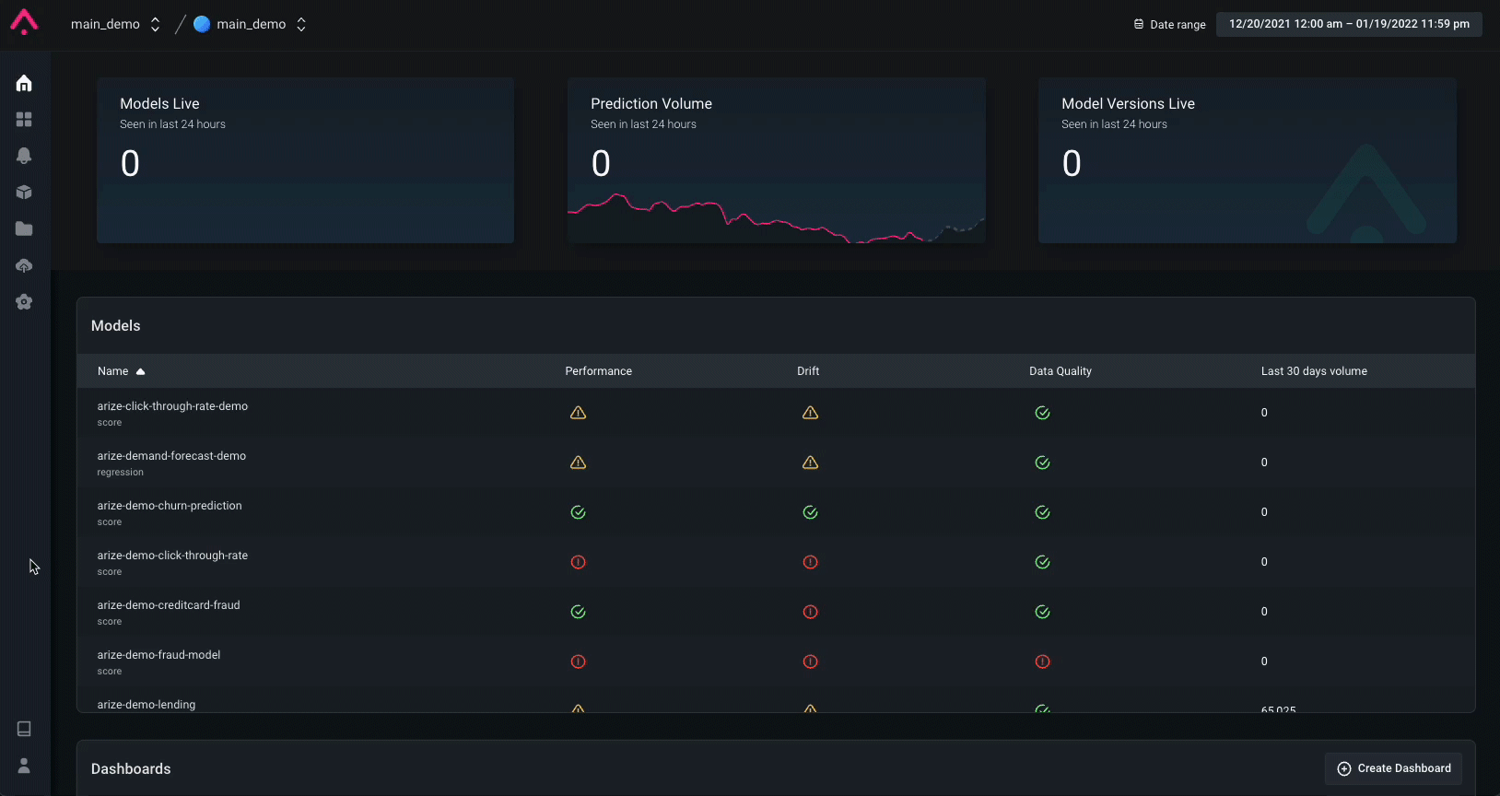Open the alerts bell icon in sidebar
The height and width of the screenshot is (796, 1500).
click(24, 156)
